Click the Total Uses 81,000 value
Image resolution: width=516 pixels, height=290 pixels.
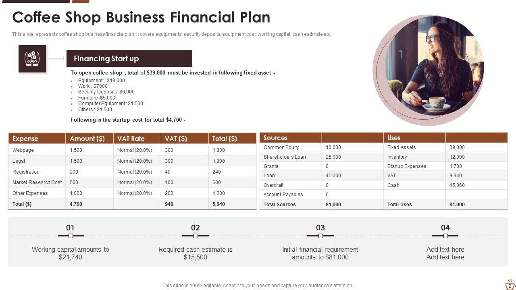pyautogui.click(x=457, y=205)
